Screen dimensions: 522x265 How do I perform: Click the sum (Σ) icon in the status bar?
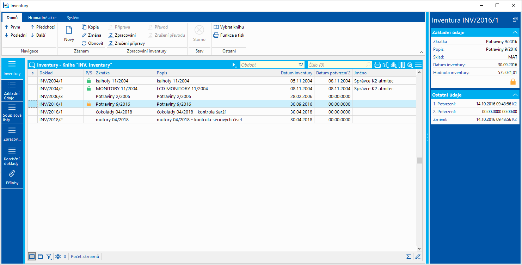click(409, 257)
